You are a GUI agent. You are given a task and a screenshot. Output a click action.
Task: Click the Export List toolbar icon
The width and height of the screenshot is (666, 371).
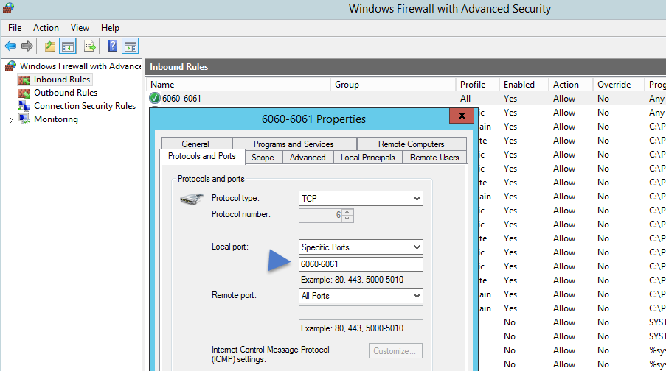click(x=90, y=46)
